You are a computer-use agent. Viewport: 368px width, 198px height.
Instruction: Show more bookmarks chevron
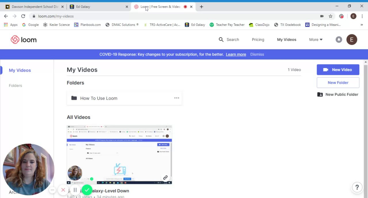click(362, 25)
